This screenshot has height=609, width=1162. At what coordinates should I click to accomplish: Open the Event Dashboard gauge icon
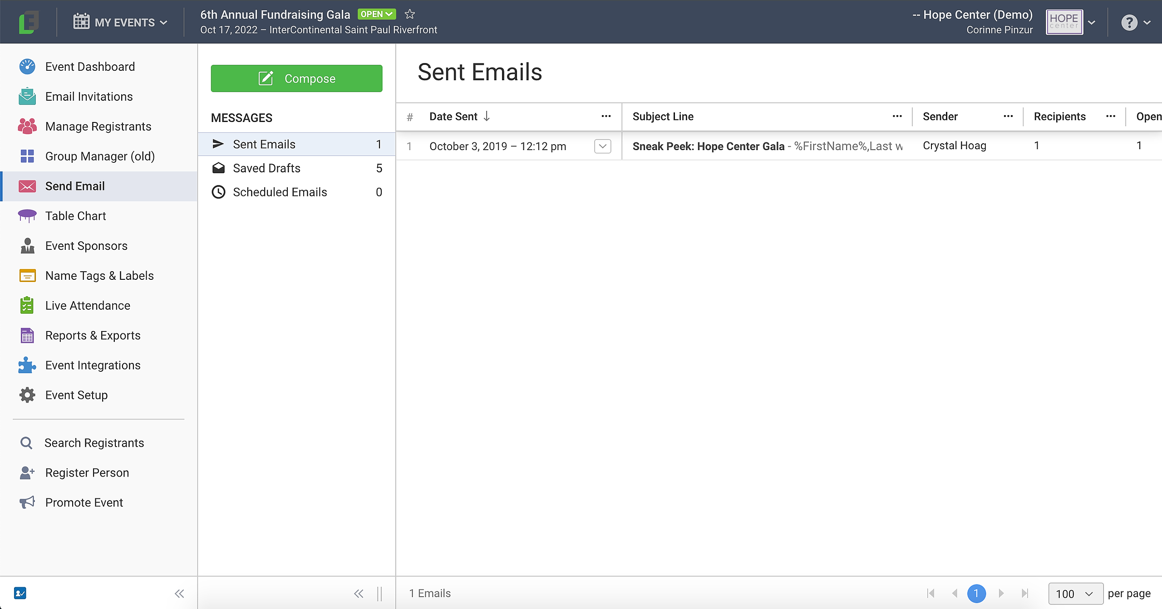tap(27, 67)
